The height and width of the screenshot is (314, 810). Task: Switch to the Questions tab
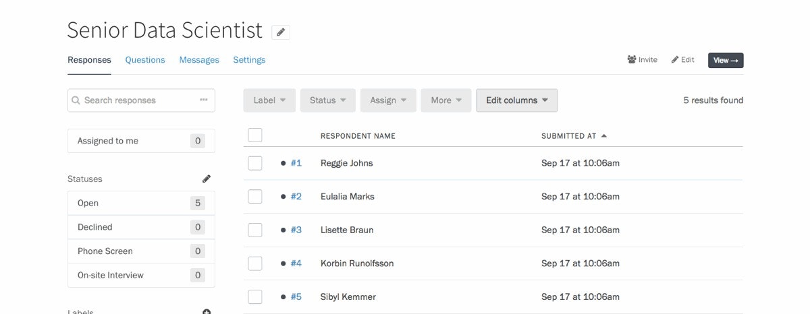(x=145, y=60)
